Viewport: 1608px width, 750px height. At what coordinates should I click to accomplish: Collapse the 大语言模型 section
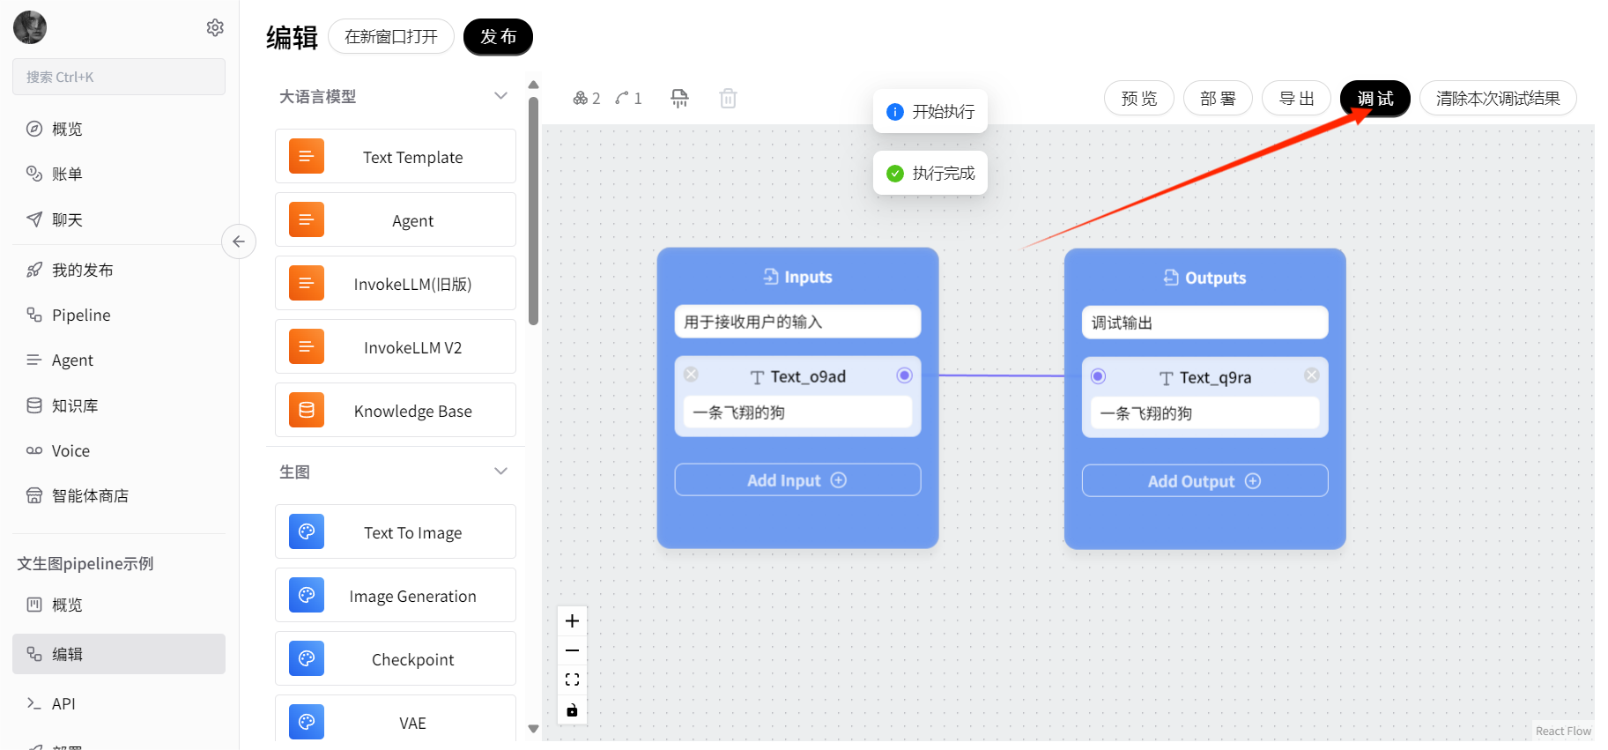[500, 96]
